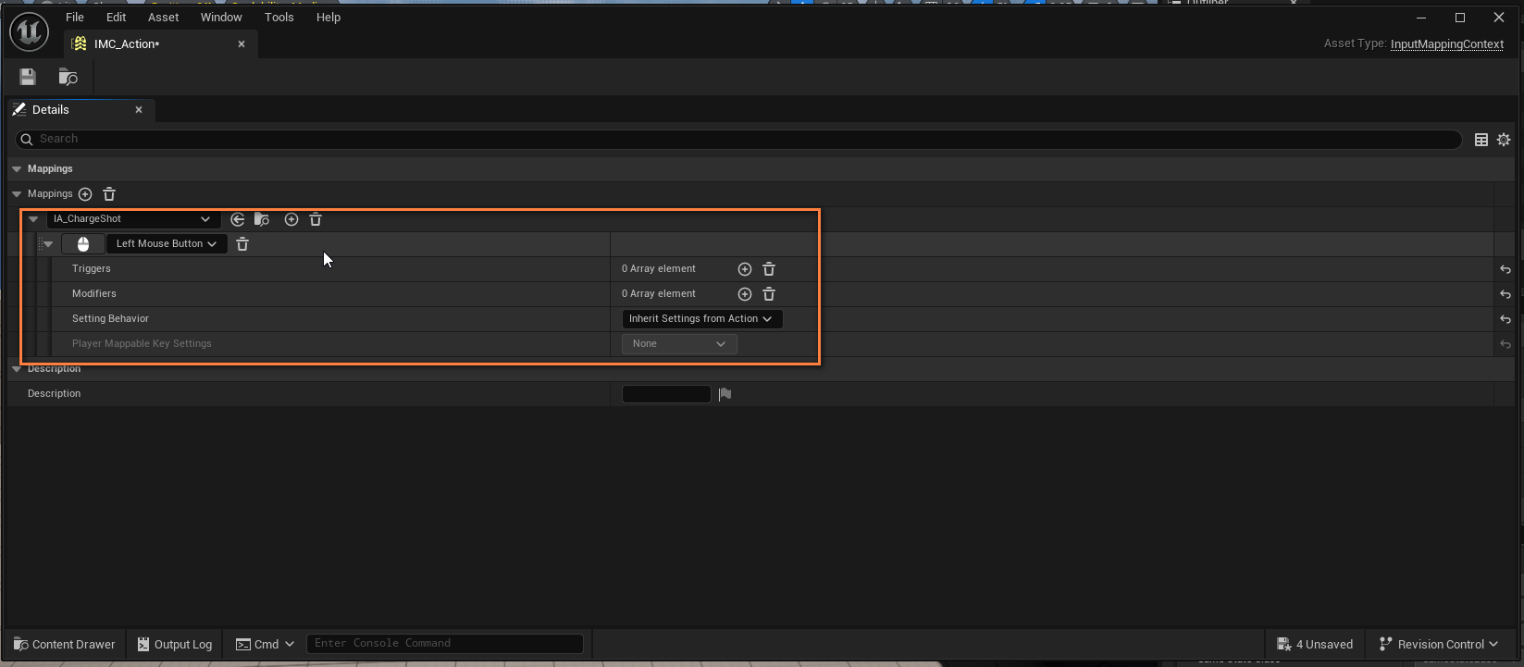Select the IMC_Action asset tab
This screenshot has width=1524, height=667.
click(161, 43)
